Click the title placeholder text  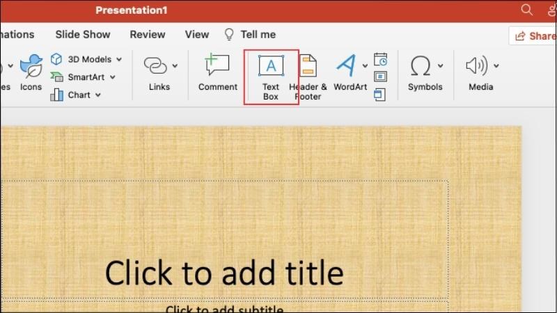tap(224, 273)
